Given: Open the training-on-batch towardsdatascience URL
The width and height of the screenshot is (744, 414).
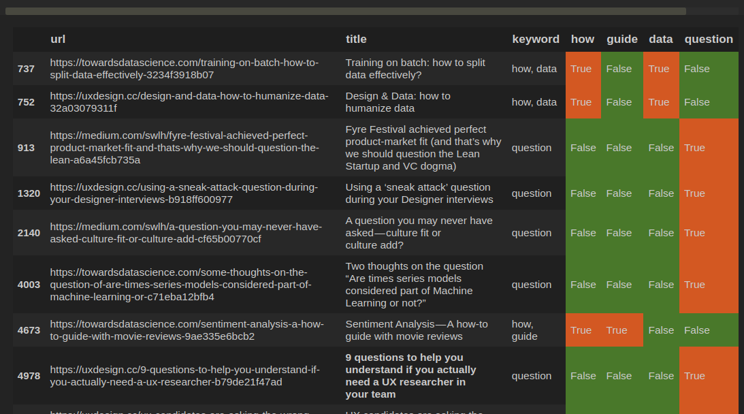Looking at the screenshot, I should coord(184,69).
